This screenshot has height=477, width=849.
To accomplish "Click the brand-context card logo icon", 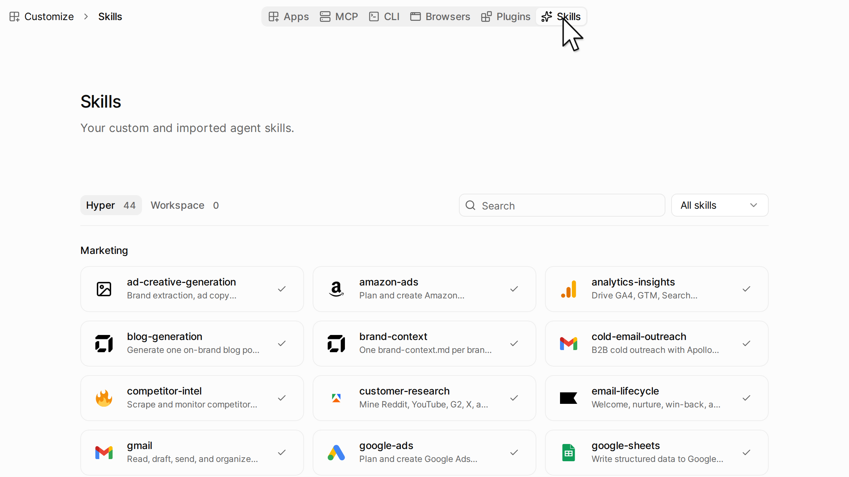I will pyautogui.click(x=336, y=344).
